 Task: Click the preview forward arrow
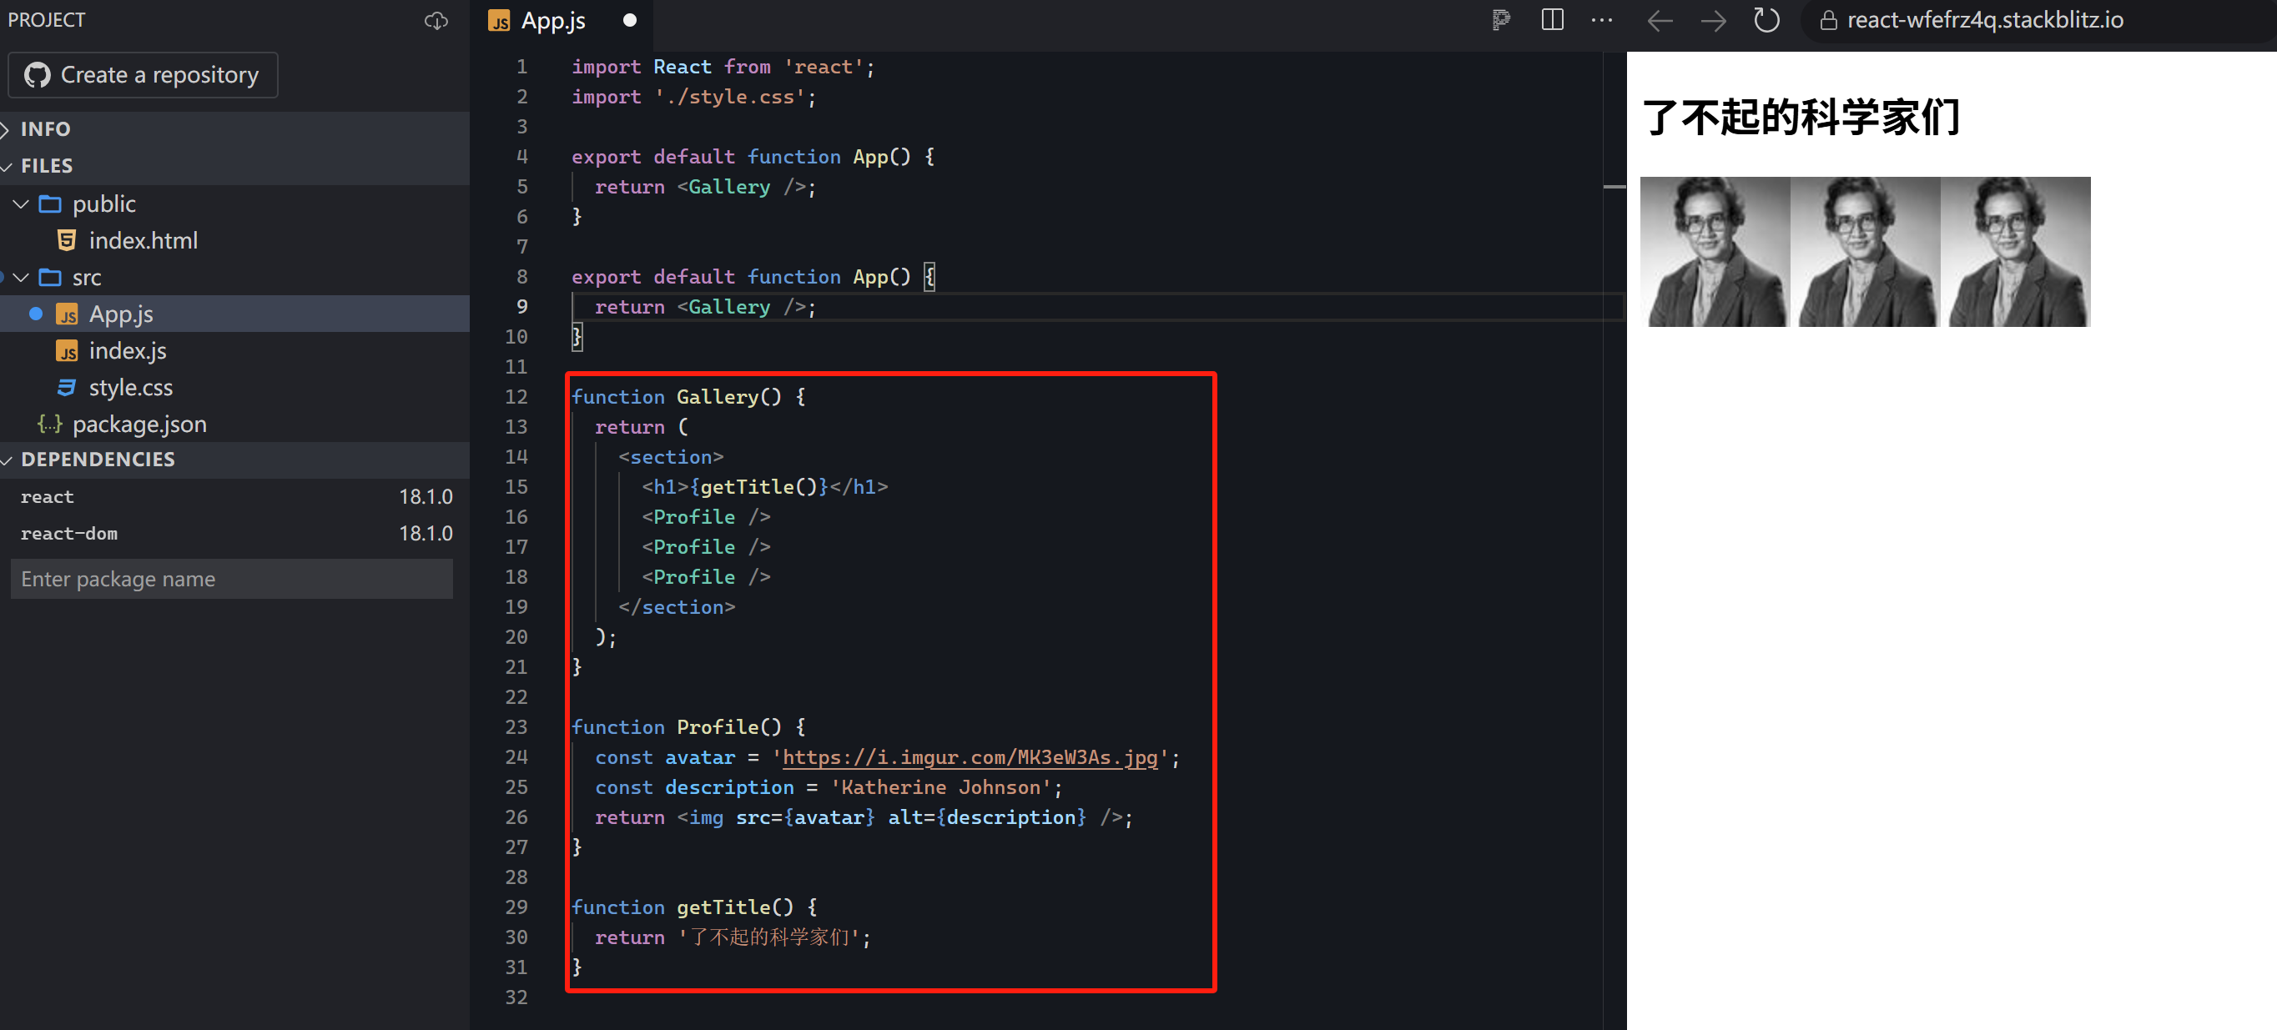(1713, 20)
